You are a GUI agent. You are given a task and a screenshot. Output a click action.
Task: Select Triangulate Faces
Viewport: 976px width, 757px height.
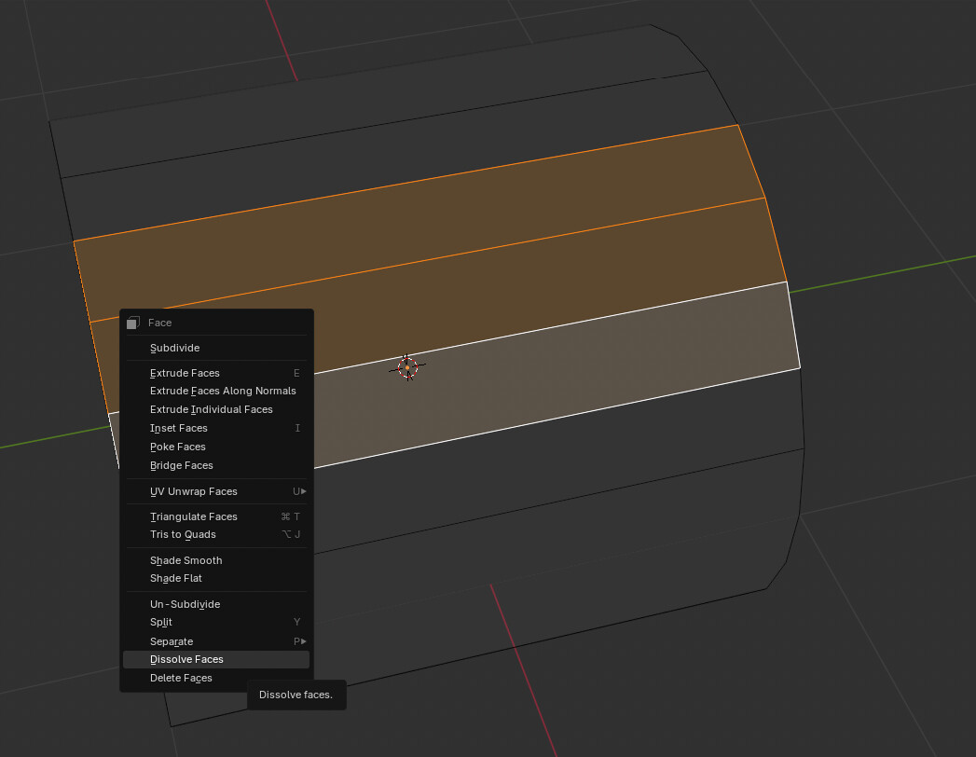click(216, 516)
